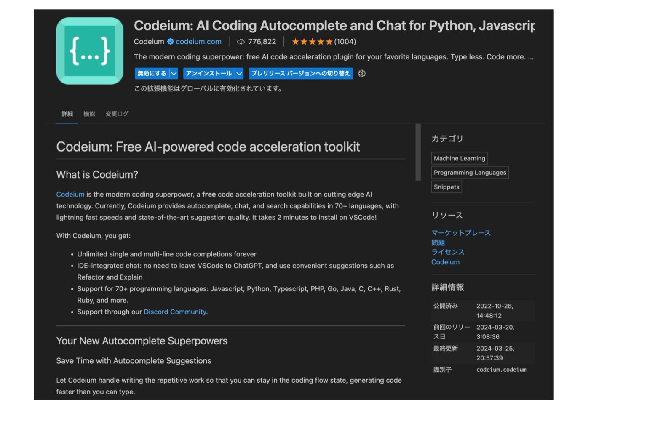Click the verified publisher checkmark badge

pos(171,41)
